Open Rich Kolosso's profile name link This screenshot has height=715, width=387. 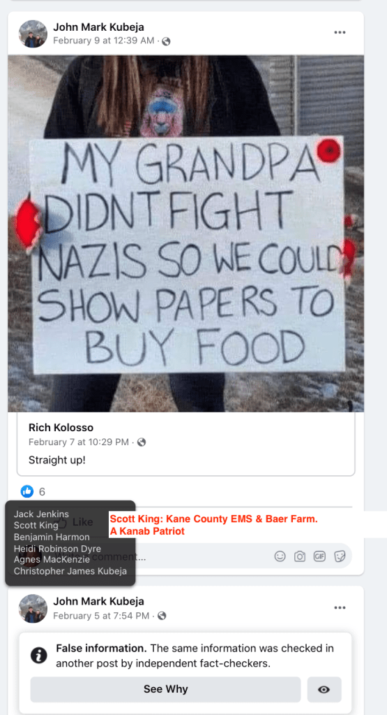[x=61, y=427]
